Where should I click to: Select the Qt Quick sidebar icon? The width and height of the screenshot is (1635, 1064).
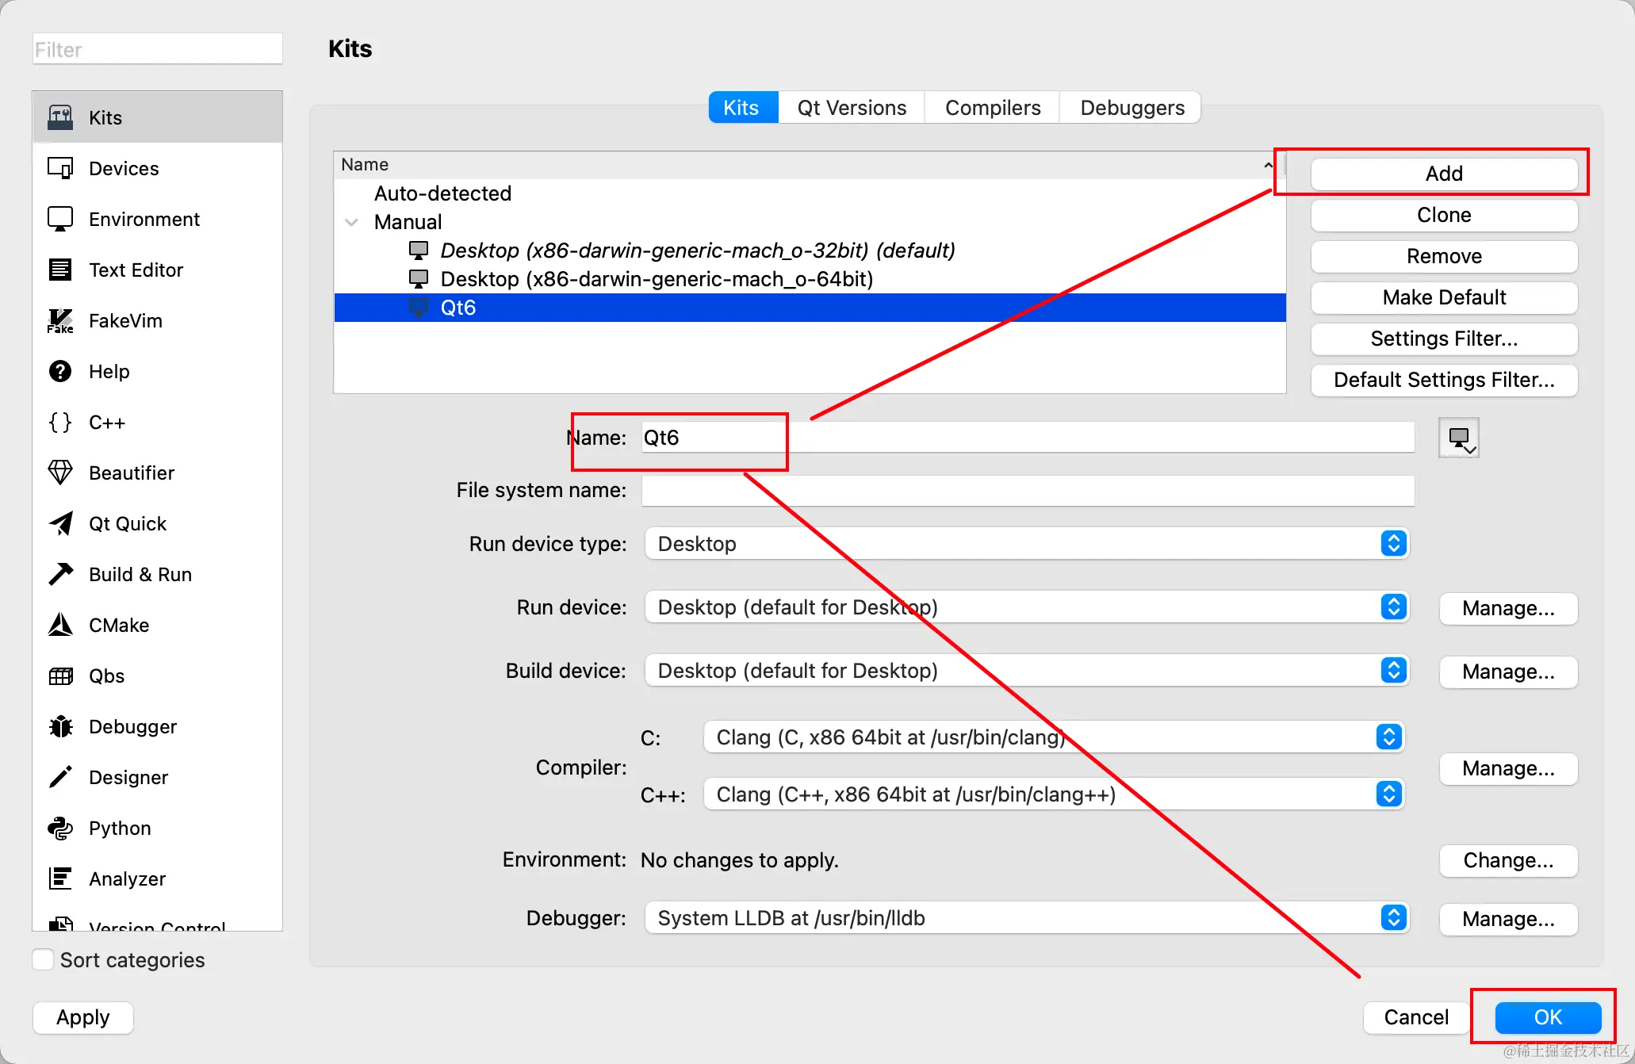(59, 523)
